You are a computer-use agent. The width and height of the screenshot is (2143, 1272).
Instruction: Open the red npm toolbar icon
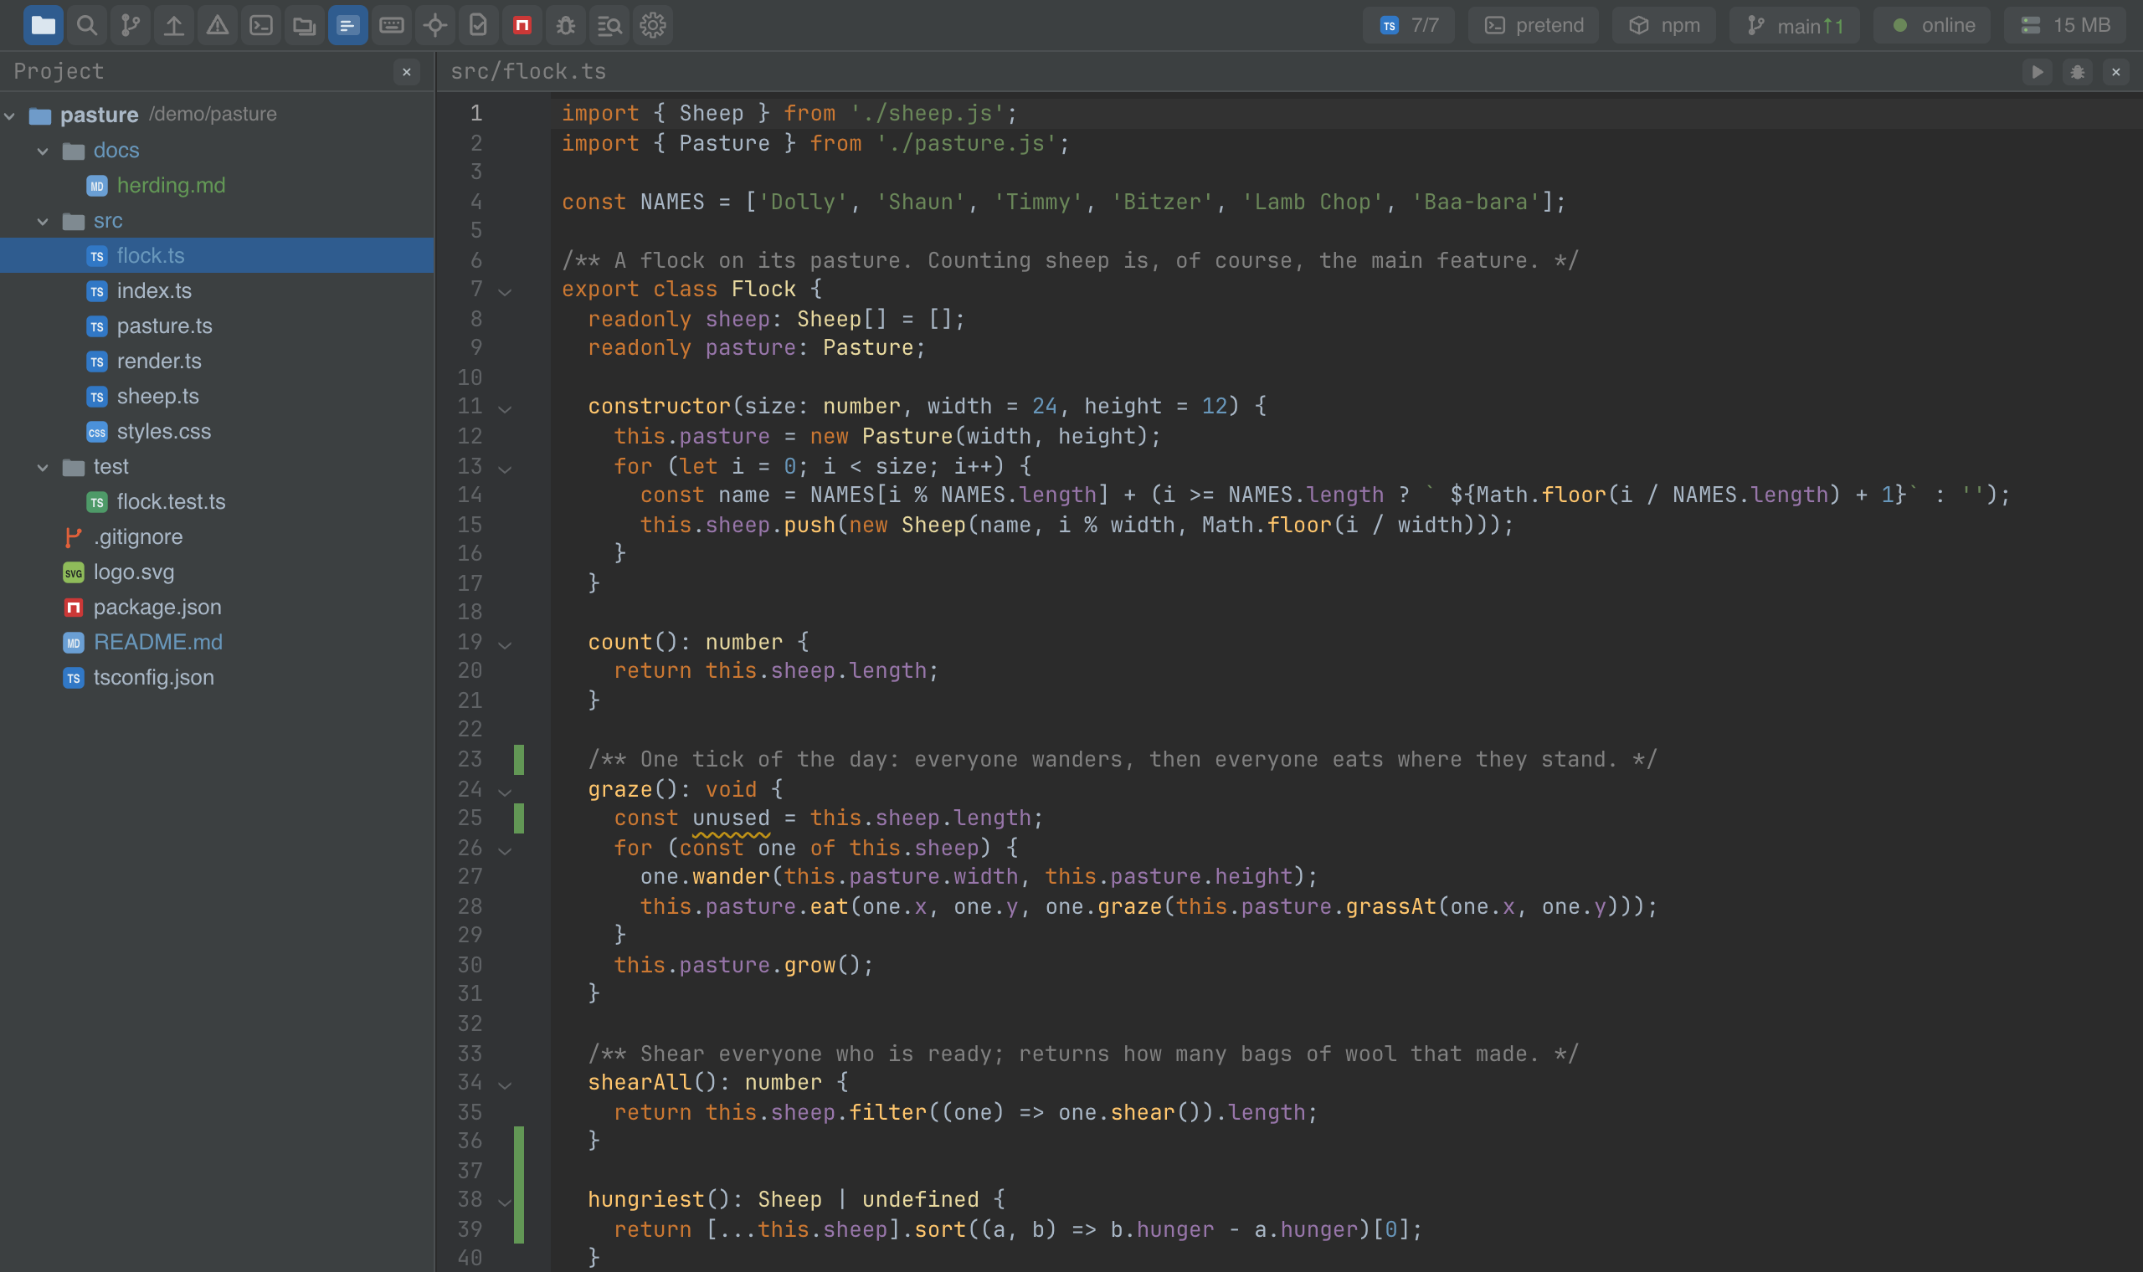pos(522,25)
